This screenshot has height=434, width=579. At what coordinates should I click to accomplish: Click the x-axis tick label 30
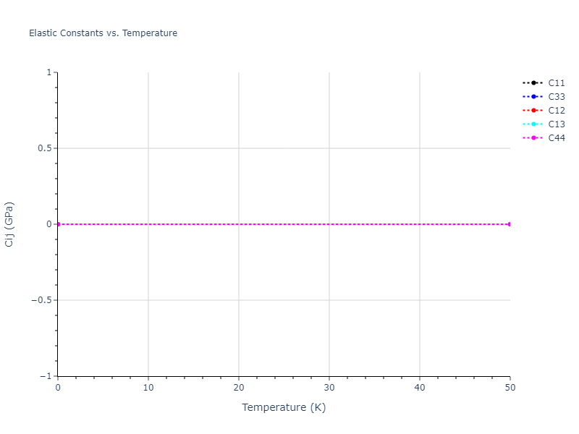pyautogui.click(x=329, y=387)
